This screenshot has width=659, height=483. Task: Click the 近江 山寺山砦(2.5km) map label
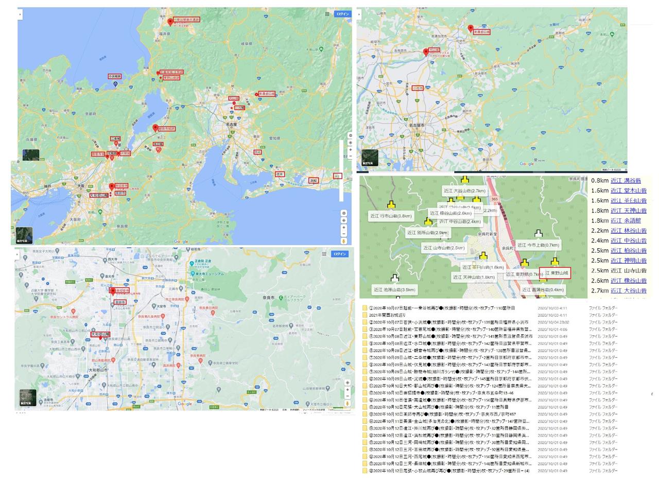click(x=444, y=248)
